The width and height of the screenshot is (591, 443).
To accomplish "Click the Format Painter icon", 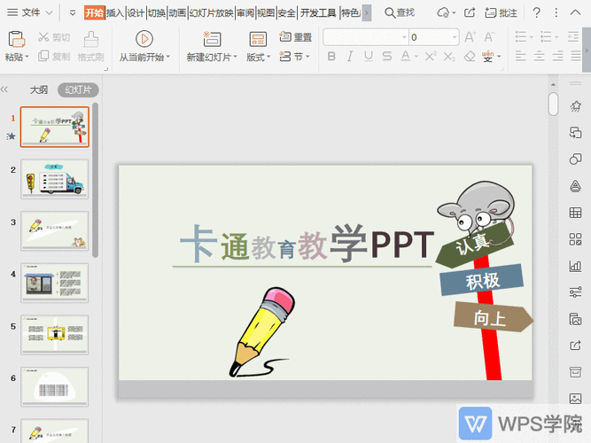I will 90,39.
